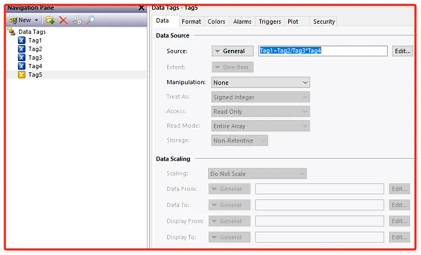Screen dimensions: 421x255
Task: Click the yellow Tag5 icon
Action: pos(21,75)
